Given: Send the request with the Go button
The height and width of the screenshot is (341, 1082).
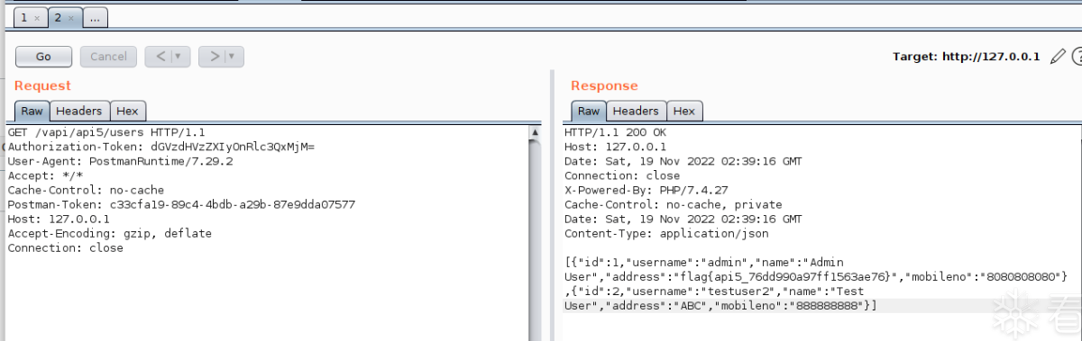Looking at the screenshot, I should coord(43,56).
